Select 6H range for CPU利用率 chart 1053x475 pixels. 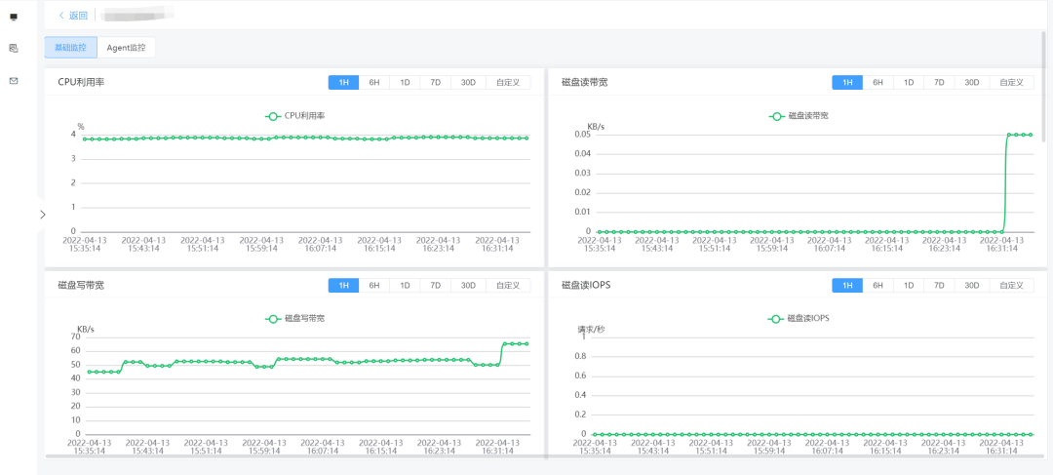[x=374, y=82]
